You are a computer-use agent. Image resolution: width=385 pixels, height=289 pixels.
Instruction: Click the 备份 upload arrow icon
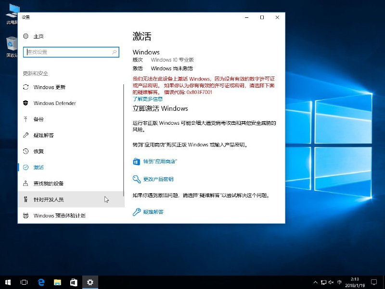pos(26,119)
